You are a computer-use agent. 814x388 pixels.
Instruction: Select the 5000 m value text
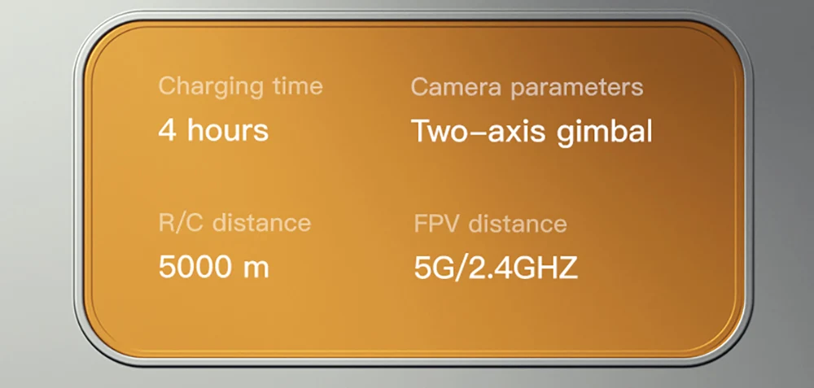(214, 267)
